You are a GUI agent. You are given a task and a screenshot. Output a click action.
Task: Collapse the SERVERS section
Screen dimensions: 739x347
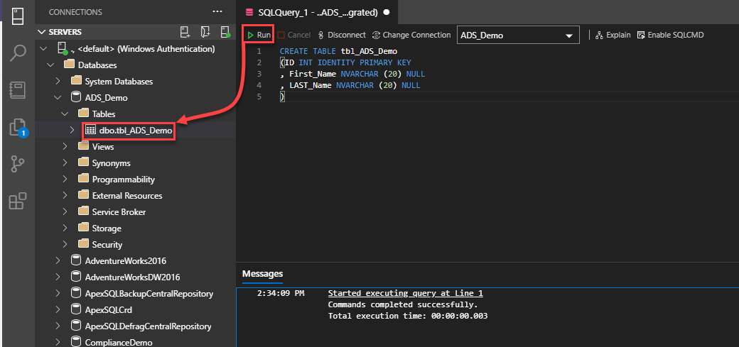[42, 32]
